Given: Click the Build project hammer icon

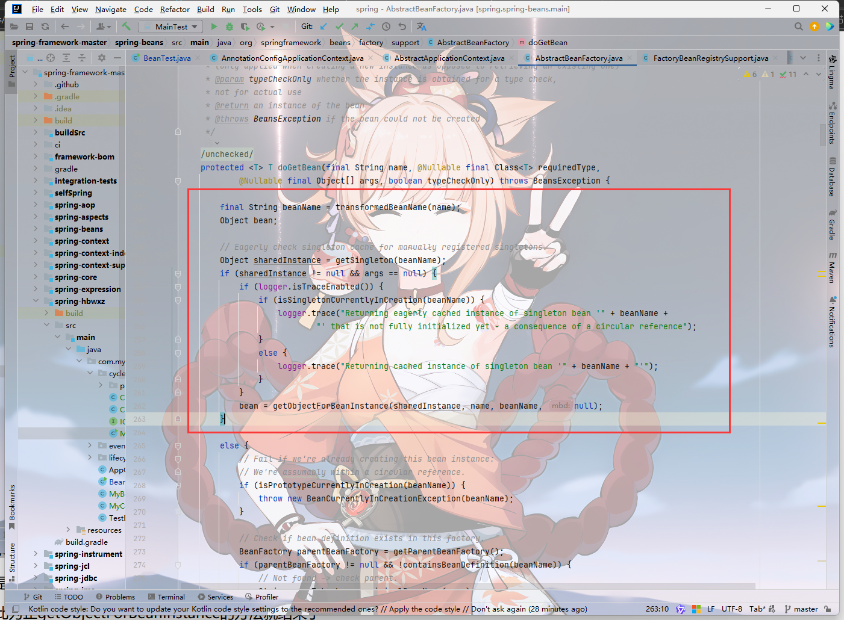Looking at the screenshot, I should pyautogui.click(x=126, y=26).
